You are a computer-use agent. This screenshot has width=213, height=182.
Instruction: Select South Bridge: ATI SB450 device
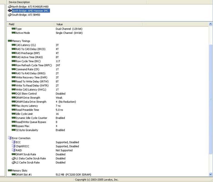(x=26, y=15)
